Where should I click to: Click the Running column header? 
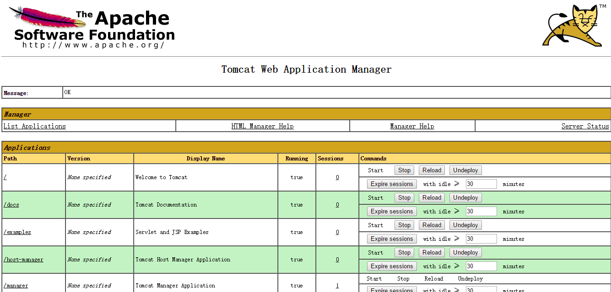(x=297, y=159)
